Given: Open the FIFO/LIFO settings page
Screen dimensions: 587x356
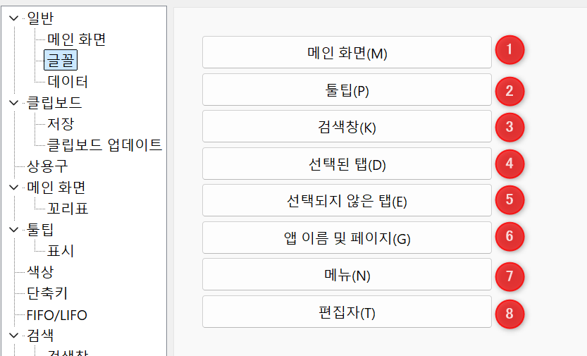Looking at the screenshot, I should pyautogui.click(x=57, y=315).
